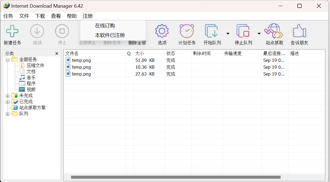Select the 压缩文件 category
Viewport: 330px width, 182px height.
(35, 66)
